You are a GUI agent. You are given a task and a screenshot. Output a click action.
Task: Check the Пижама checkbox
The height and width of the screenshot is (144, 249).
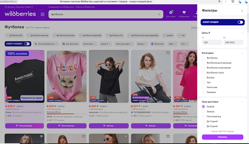(x=203, y=92)
